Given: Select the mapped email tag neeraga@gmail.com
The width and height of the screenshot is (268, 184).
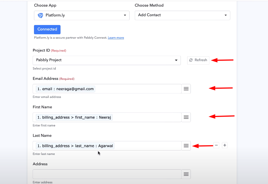Looking at the screenshot, I should click(x=65, y=89).
